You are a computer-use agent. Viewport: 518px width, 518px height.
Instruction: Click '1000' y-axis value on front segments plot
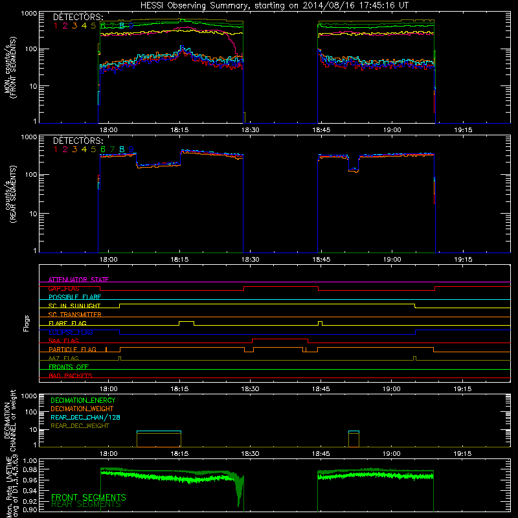tap(28, 14)
